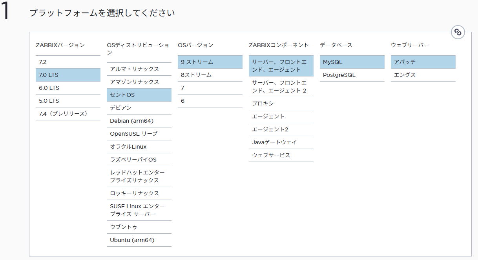
Task: Select オラクルLinux distribution
Action: coord(139,147)
